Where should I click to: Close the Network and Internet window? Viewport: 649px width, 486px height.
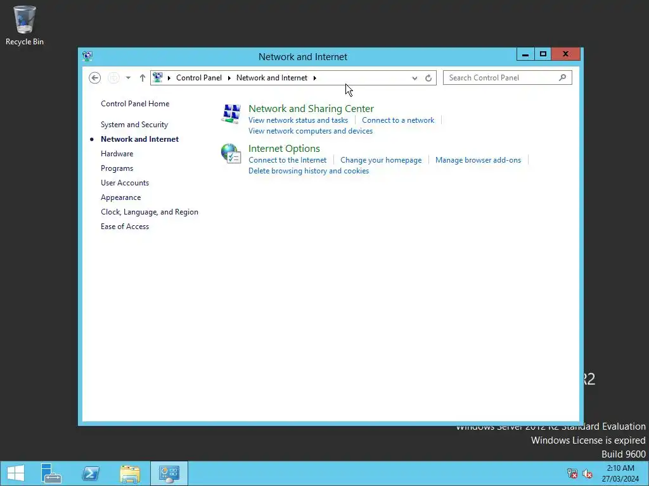coord(565,54)
